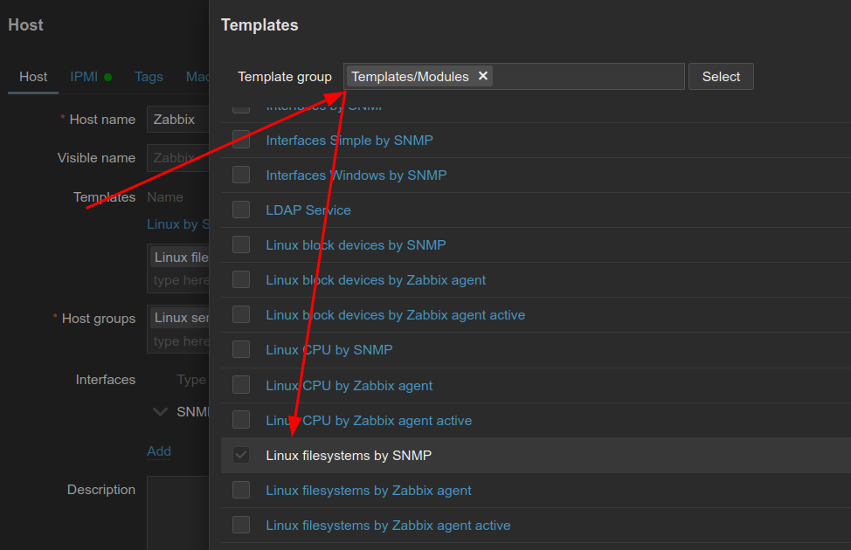Tick Linux CPU by Zabbix agent active checkbox
851x550 pixels.
coord(241,420)
